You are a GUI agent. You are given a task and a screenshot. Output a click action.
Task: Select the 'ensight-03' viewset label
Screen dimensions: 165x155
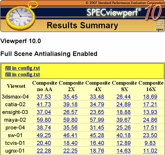(x=15, y=112)
